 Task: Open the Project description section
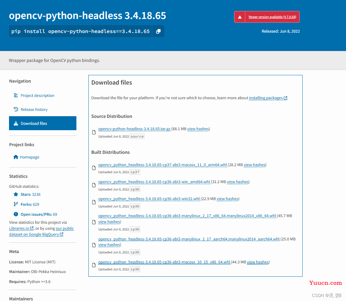pyautogui.click(x=37, y=95)
